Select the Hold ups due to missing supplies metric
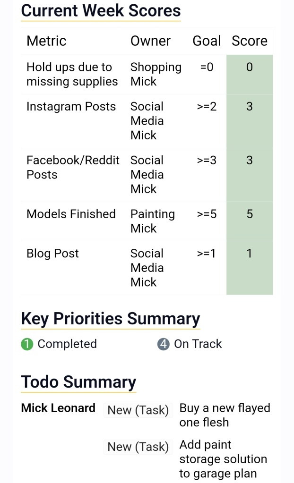The height and width of the screenshot is (483, 294). [72, 74]
